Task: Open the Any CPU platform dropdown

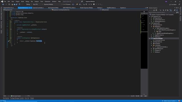Action: [38, 5]
